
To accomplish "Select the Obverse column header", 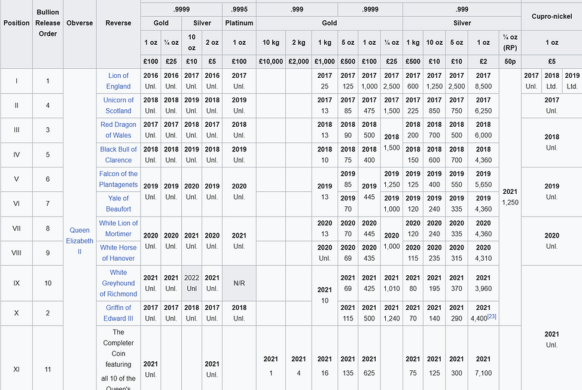I will 80,23.
